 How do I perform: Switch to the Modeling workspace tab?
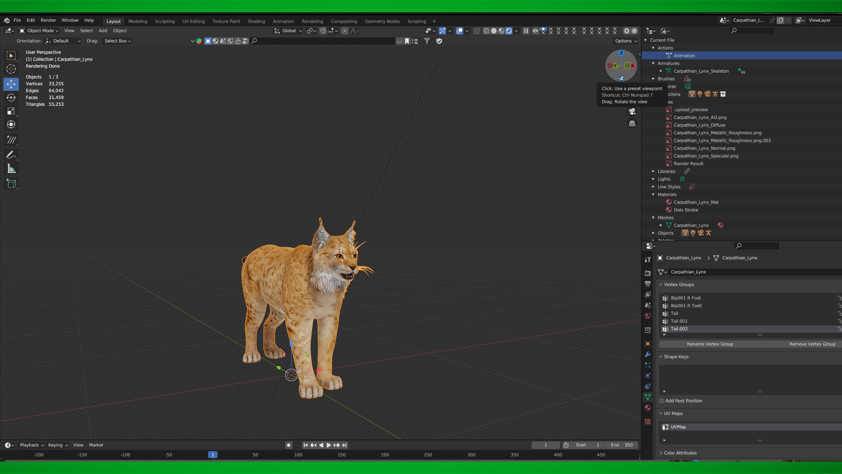(138, 21)
